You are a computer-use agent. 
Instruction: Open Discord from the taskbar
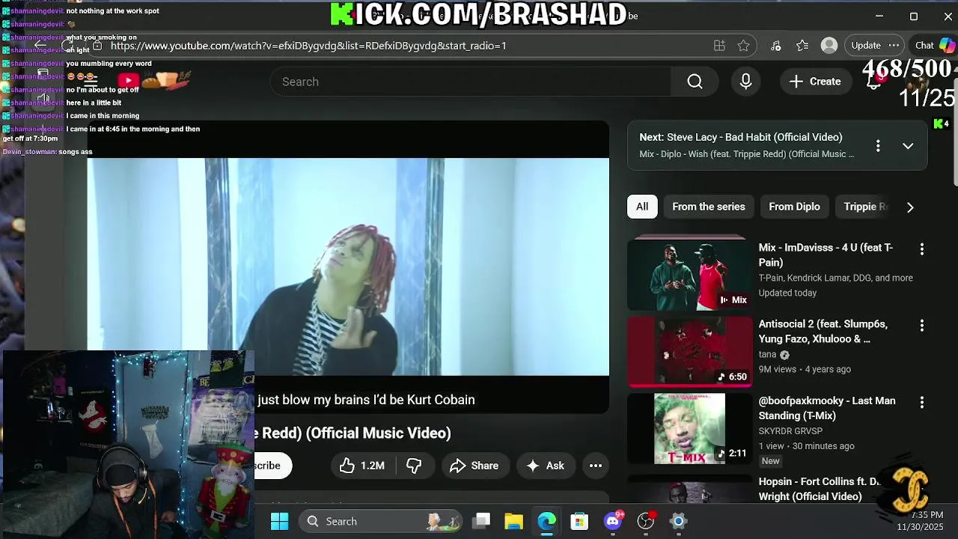tap(613, 521)
